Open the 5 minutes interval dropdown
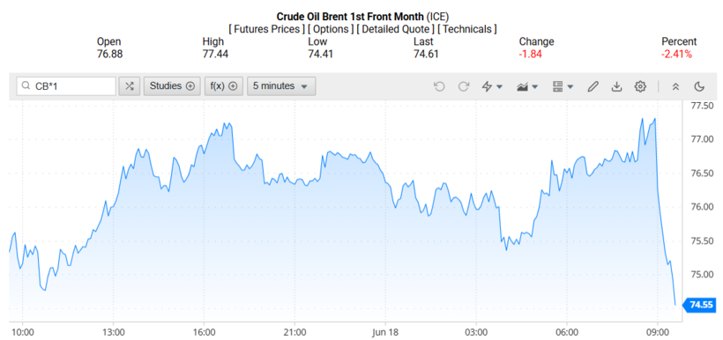 coord(281,86)
